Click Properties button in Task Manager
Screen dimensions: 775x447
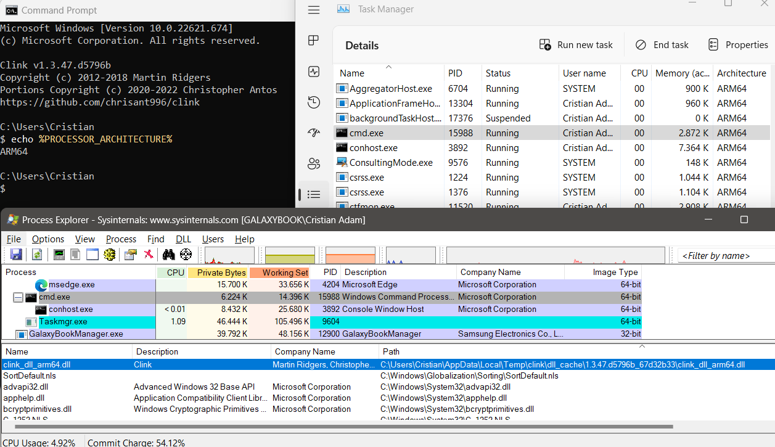(x=739, y=45)
